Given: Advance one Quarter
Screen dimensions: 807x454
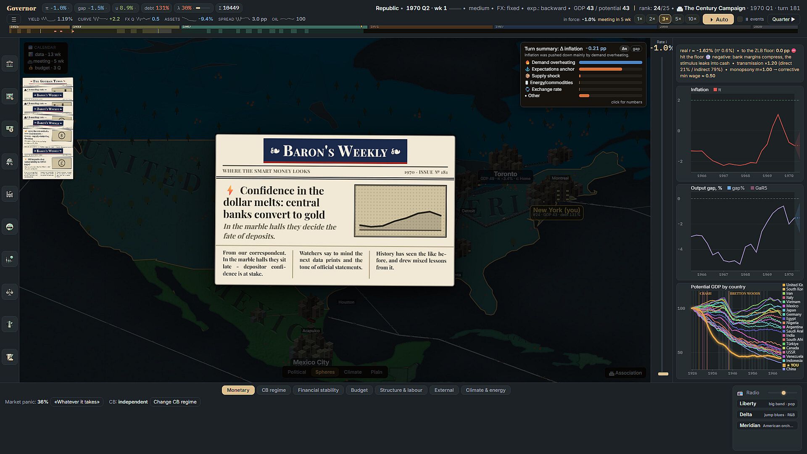Looking at the screenshot, I should click(x=783, y=19).
